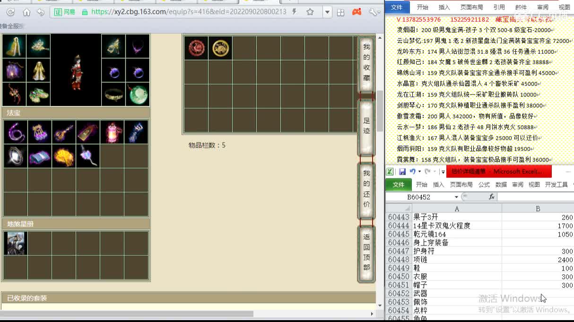Click Excel select-all corner button

(x=399, y=208)
